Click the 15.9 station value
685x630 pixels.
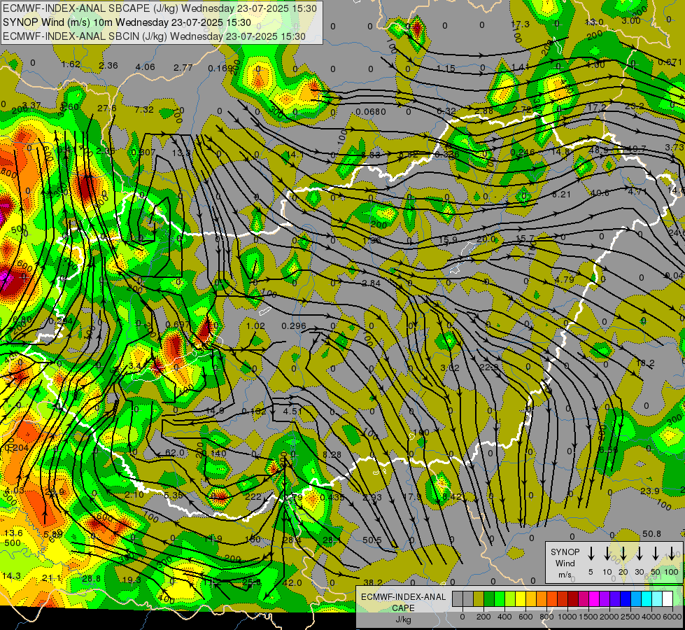[x=448, y=239]
